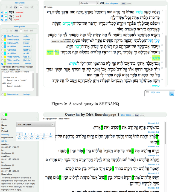This screenshot has width=175, height=192.
Task: Switch to 'data' tab in Genesis 20 header
Action: (129, 4)
